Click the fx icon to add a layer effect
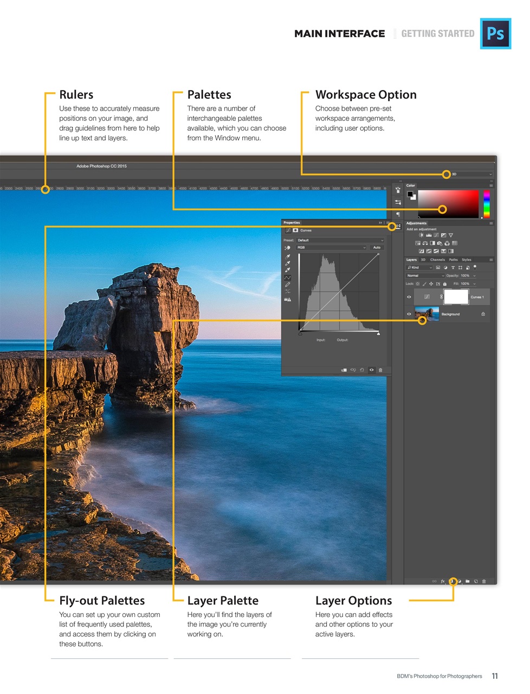530x694 pixels. click(x=443, y=581)
